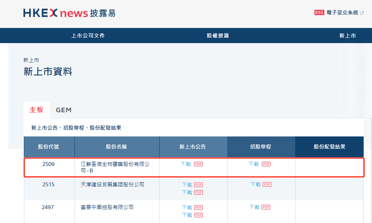Open the 電子呈交系統 link

coord(342,12)
